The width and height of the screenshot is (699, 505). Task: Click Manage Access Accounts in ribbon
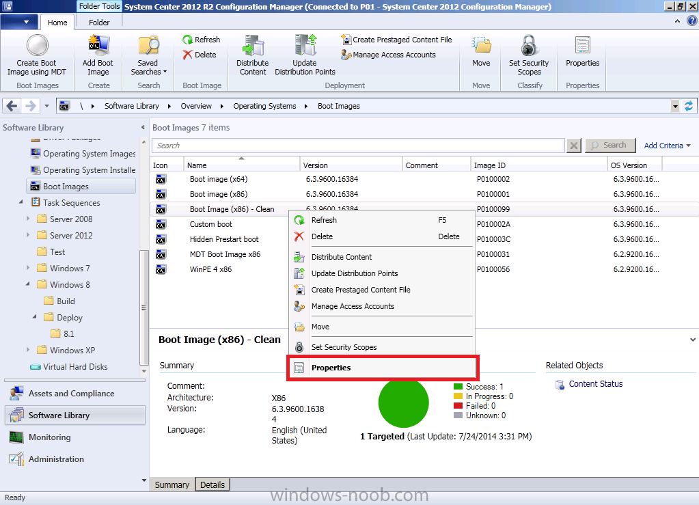point(388,55)
